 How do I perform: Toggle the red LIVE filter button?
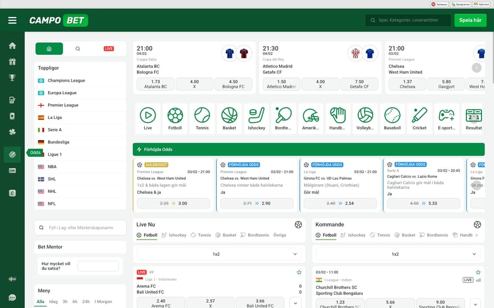(x=109, y=49)
